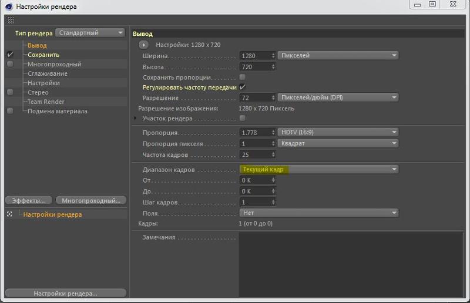
Task: Click the Частота кадров spinner arrows
Action: pos(273,154)
